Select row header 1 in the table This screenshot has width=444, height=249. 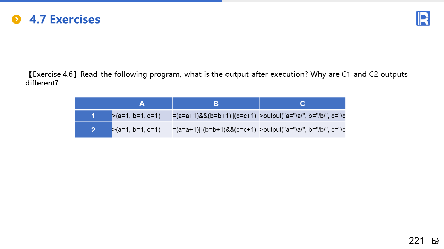[x=93, y=116]
